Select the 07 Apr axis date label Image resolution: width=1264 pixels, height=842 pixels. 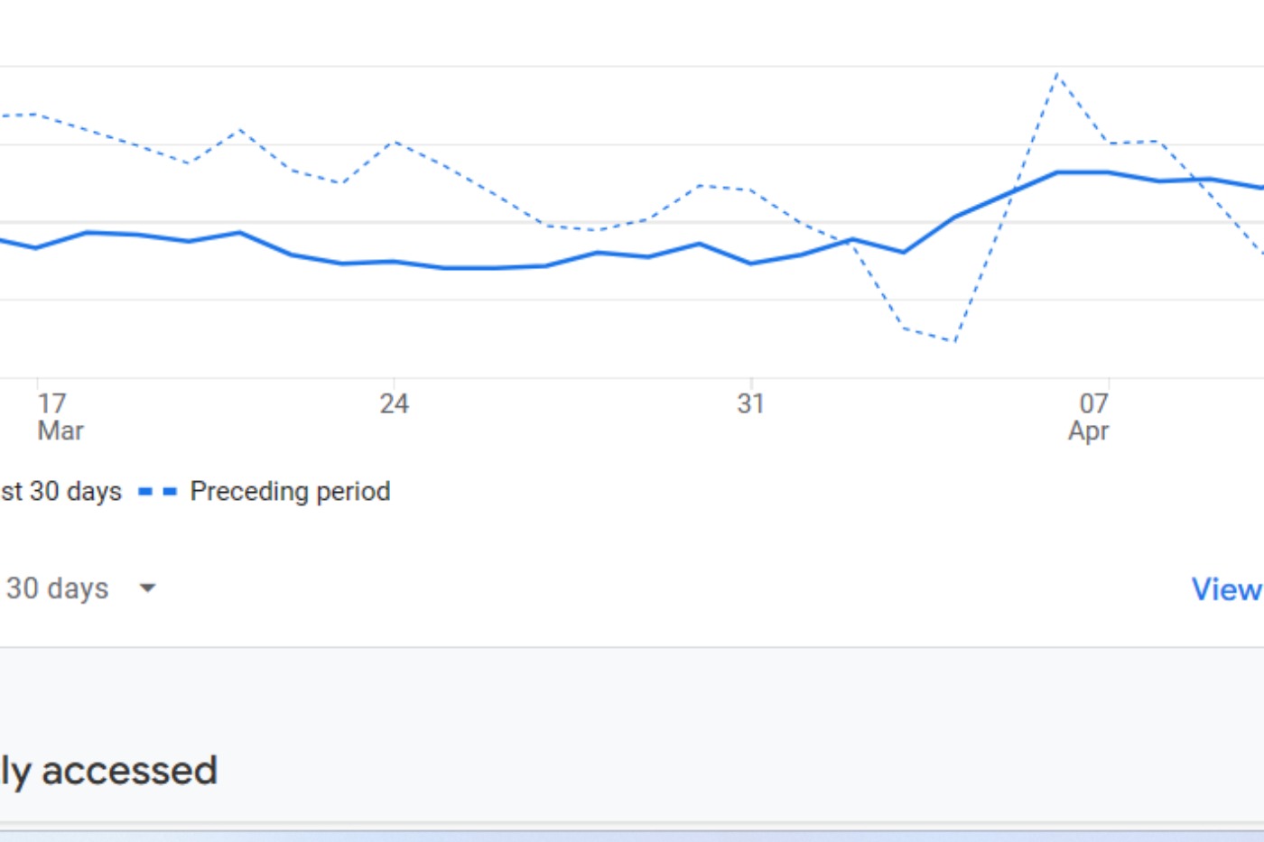tap(1091, 416)
